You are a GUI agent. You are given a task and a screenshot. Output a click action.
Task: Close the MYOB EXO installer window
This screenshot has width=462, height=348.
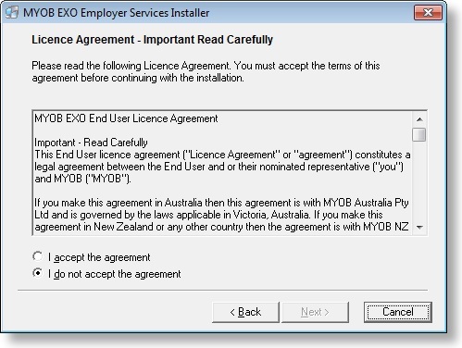click(x=428, y=12)
